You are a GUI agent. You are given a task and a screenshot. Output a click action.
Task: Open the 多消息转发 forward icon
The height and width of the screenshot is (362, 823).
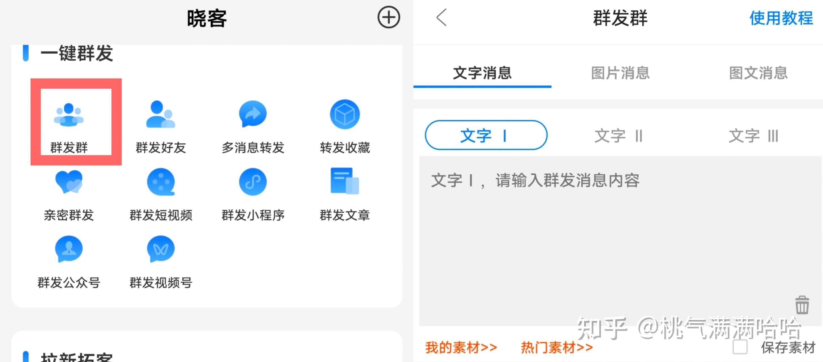click(253, 114)
